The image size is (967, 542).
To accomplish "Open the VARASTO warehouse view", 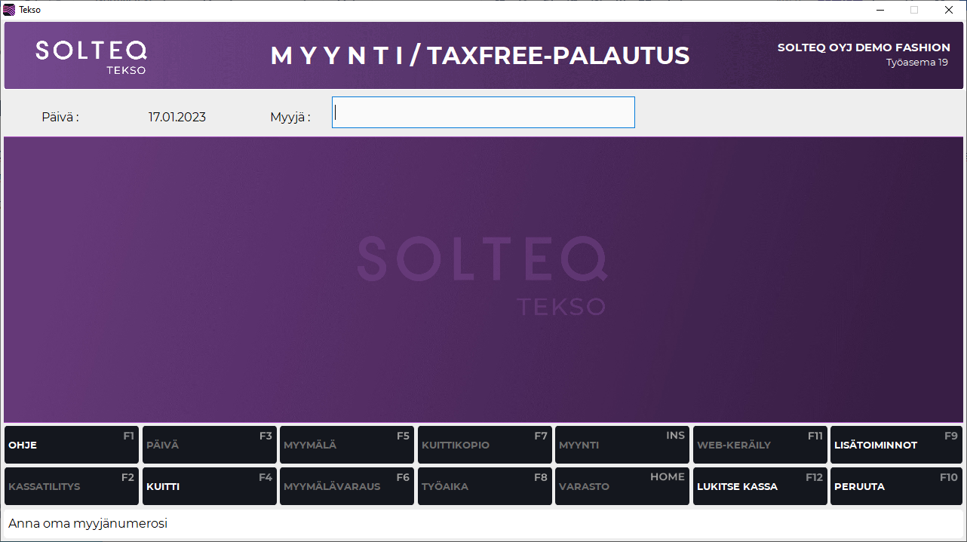I will coord(622,486).
